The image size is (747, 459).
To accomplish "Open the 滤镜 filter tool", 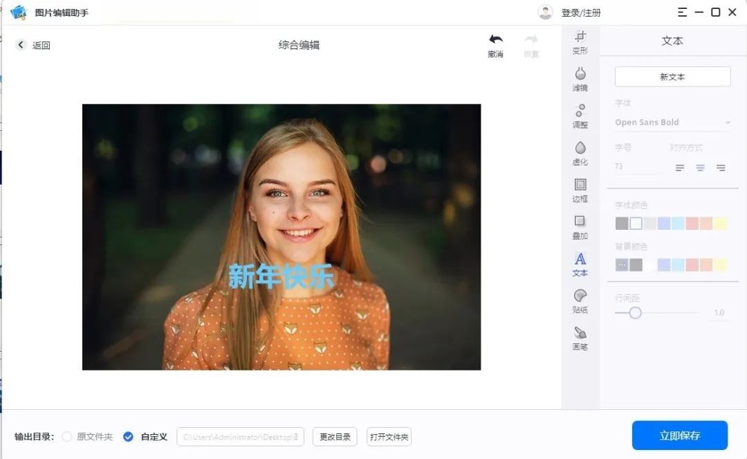I will [580, 79].
